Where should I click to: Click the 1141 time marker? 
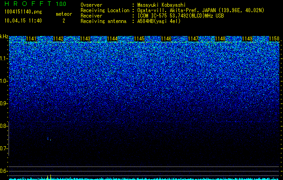tap(31, 39)
